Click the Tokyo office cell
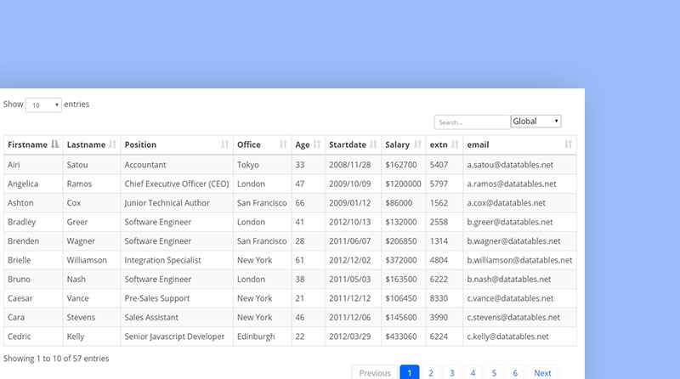Image resolution: width=680 pixels, height=379 pixels. click(x=263, y=165)
